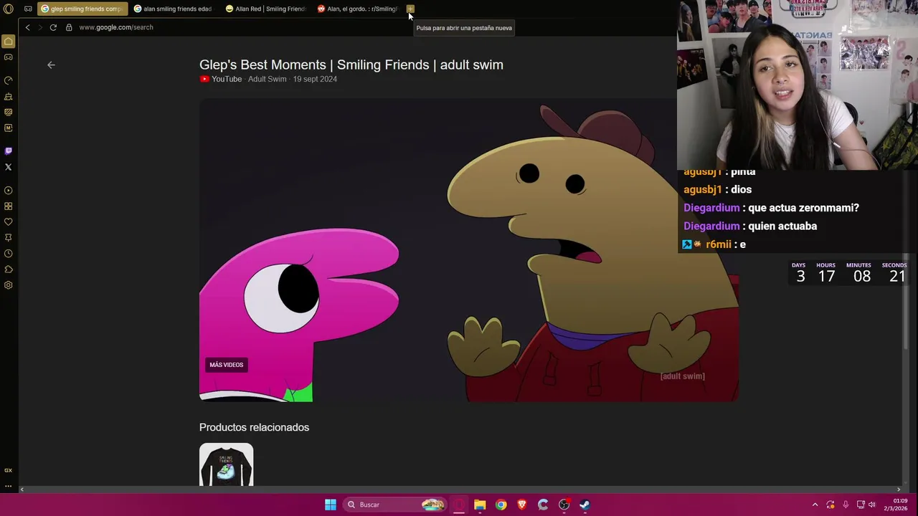The height and width of the screenshot is (516, 918).
Task: Click the back arrow on video preview page
Action: coord(51,64)
